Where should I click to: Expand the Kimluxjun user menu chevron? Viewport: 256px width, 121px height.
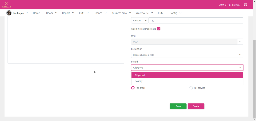27,13
